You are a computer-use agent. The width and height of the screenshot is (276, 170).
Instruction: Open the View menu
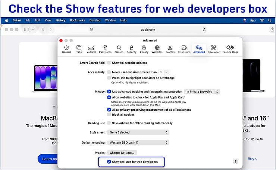(x=48, y=21)
